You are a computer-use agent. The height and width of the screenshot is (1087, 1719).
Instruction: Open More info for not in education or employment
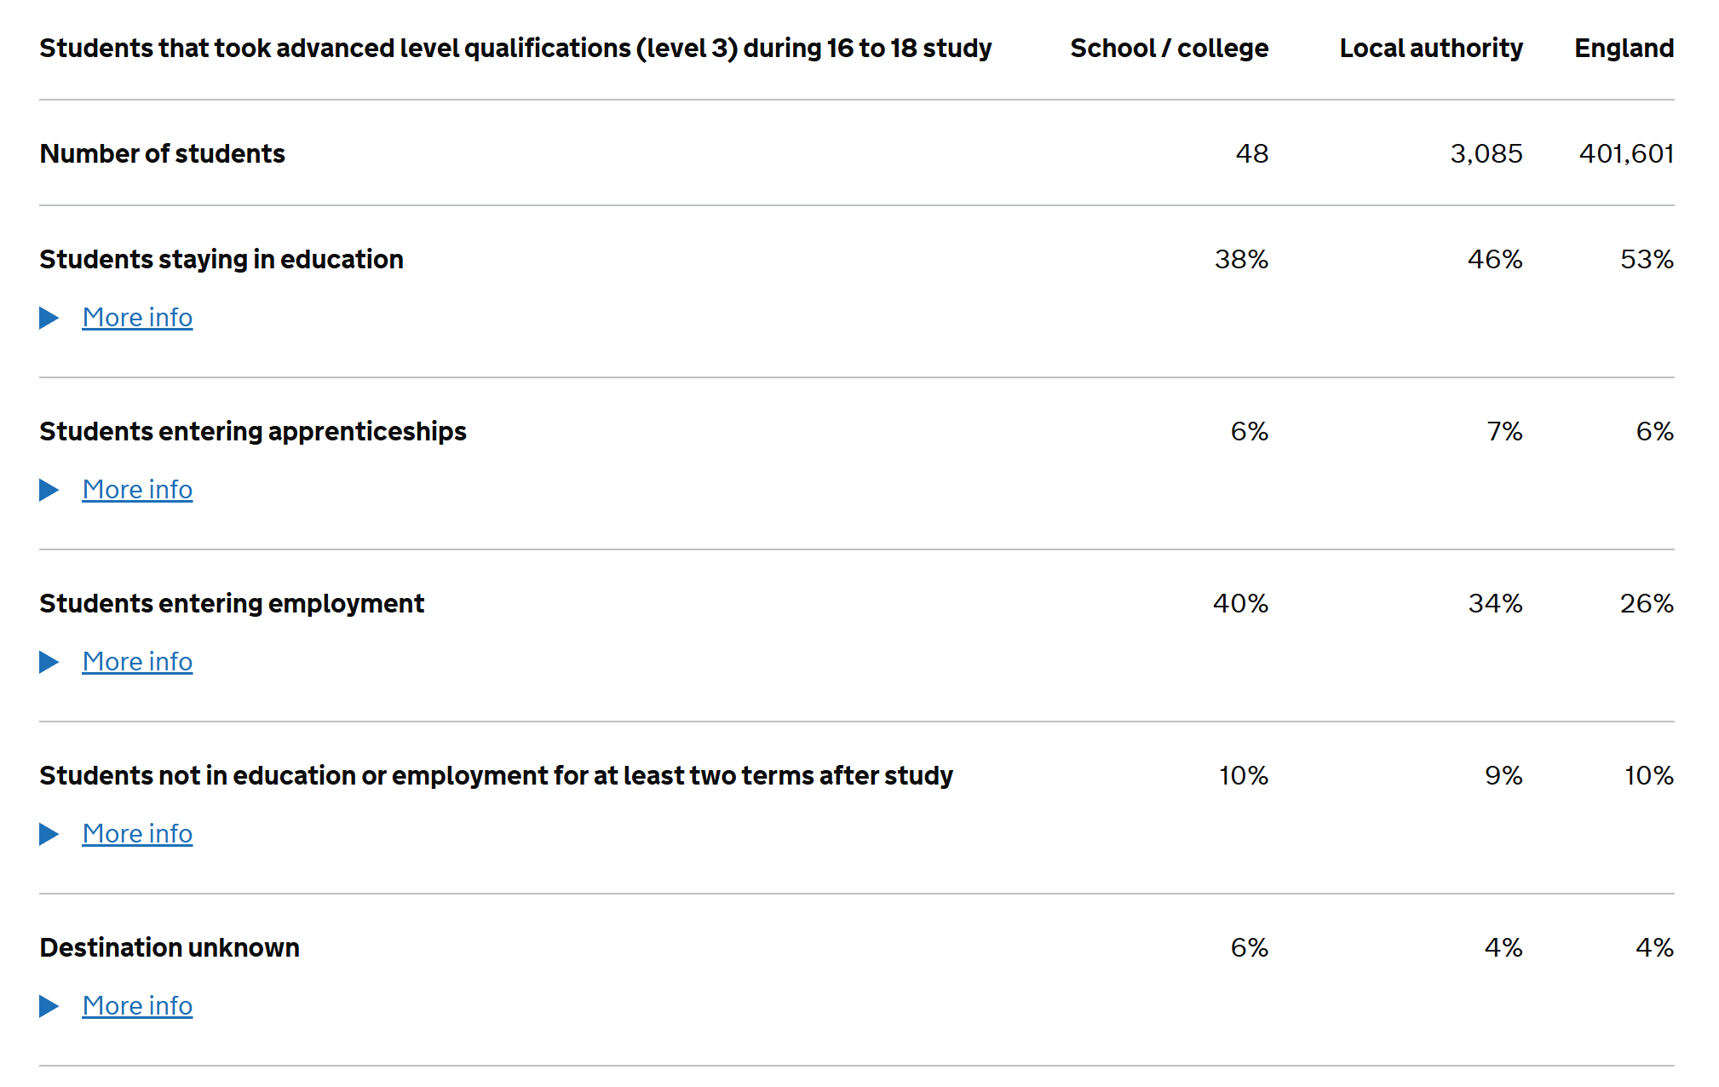point(137,834)
